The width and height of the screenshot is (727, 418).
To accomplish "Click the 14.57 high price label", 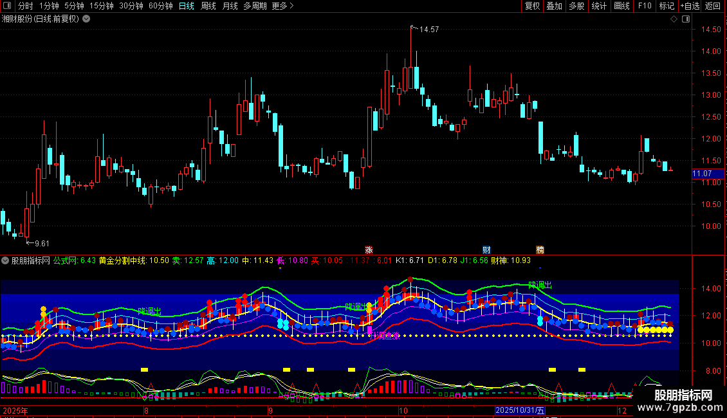I will (x=429, y=29).
